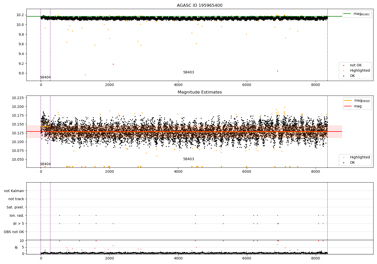The height and width of the screenshot is (264, 377).
Task: Click the 'not track' row label
Action: pyautogui.click(x=16, y=199)
